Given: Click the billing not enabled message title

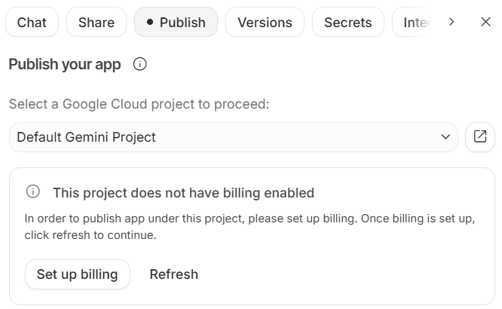Looking at the screenshot, I should click(x=183, y=193).
